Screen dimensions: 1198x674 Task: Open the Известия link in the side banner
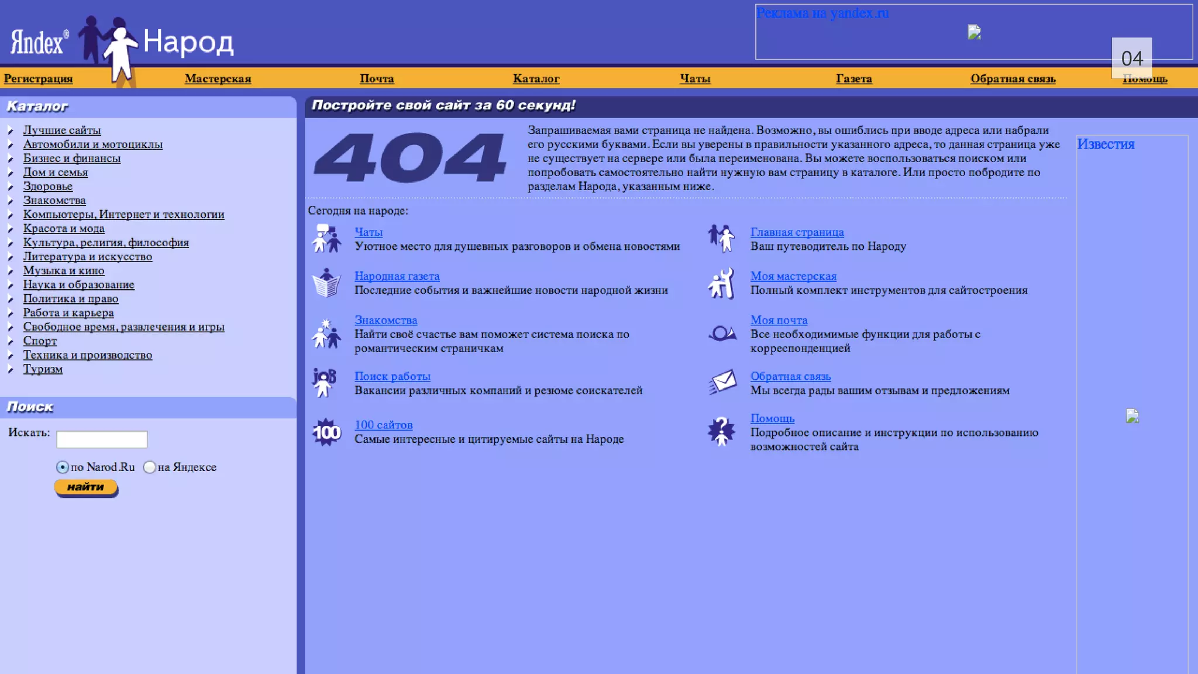click(1105, 145)
